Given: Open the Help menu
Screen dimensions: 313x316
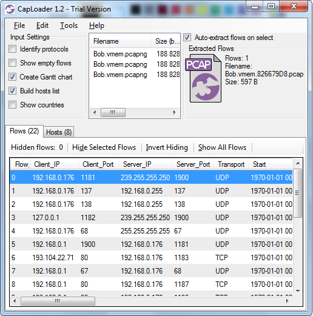Looking at the screenshot, I should point(96,25).
